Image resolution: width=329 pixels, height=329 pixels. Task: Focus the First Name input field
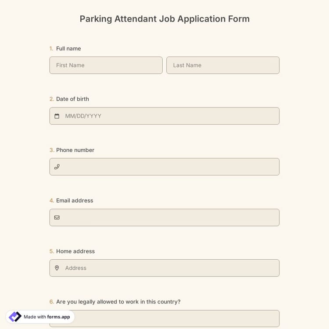click(x=106, y=65)
